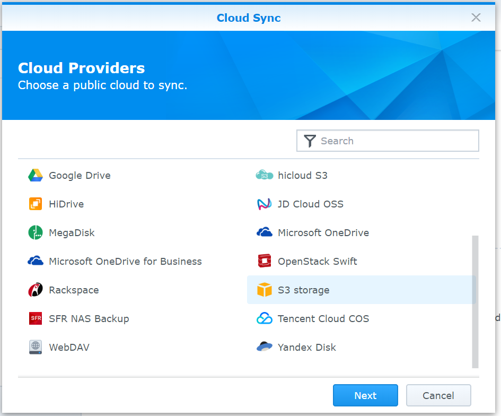Choose Microsoft OneDrive for Business label
501x416 pixels.
click(x=125, y=262)
